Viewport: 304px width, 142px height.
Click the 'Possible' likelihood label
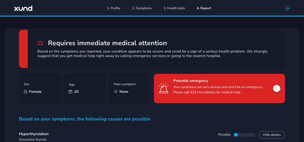click(x=224, y=135)
